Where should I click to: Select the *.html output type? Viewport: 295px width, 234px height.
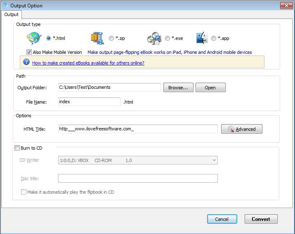click(49, 38)
